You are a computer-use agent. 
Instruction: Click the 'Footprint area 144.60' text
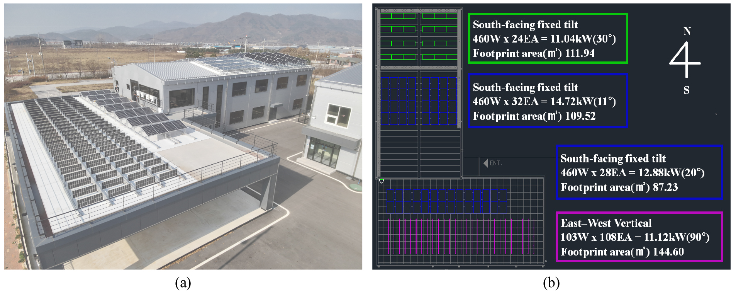(x=622, y=252)
